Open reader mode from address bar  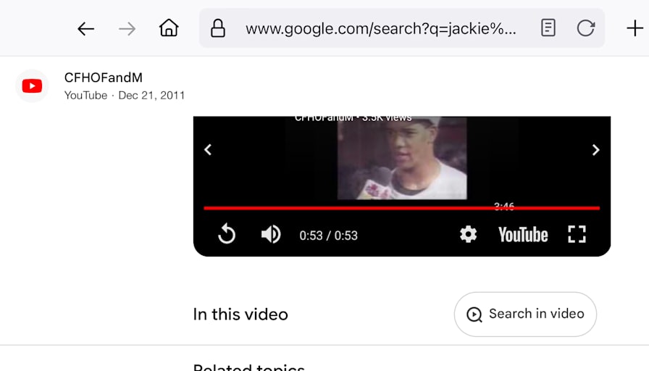[548, 28]
